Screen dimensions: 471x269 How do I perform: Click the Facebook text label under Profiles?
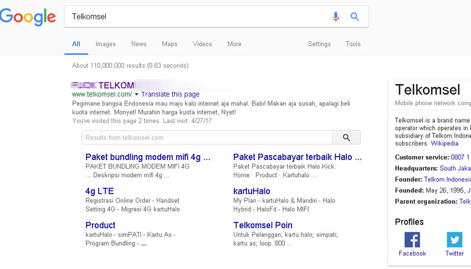(x=412, y=254)
